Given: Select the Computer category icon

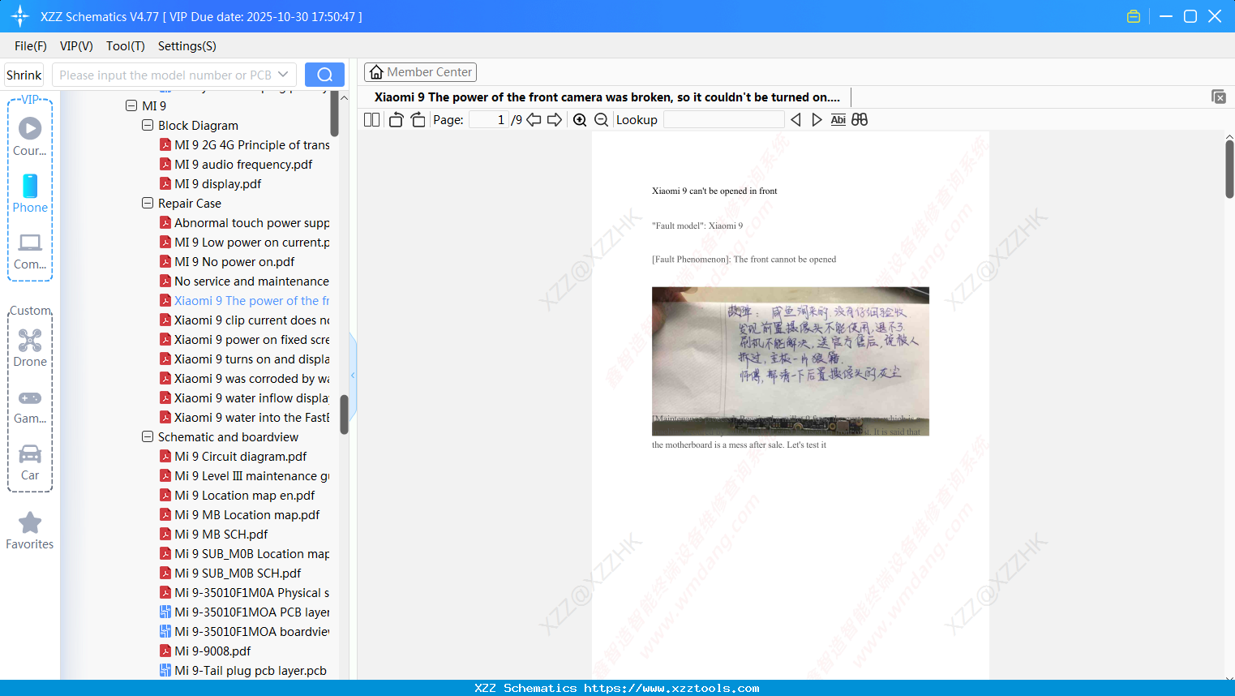Looking at the screenshot, I should pos(30,251).
